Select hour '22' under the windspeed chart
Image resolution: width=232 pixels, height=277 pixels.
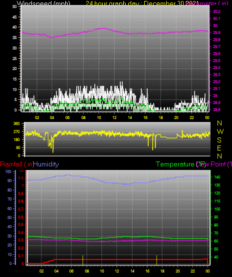click(x=192, y=117)
